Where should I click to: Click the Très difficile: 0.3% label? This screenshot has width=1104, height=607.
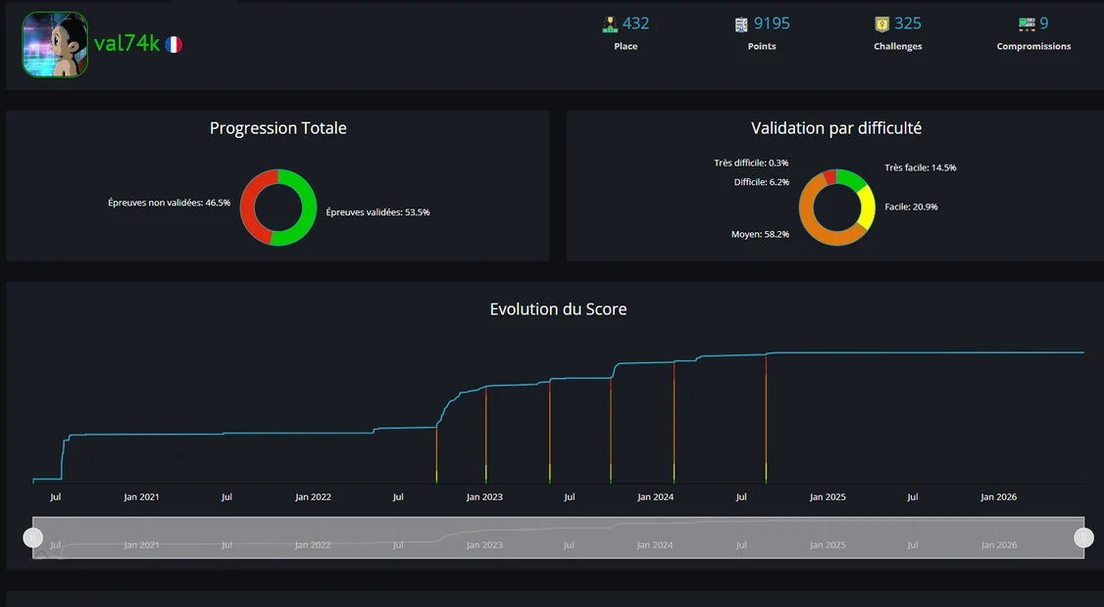click(x=751, y=163)
